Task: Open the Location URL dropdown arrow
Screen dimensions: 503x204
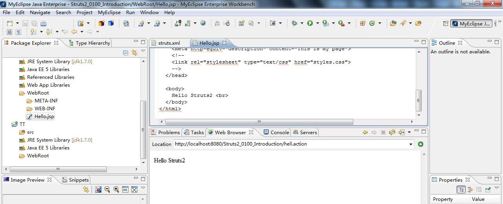Action: point(411,144)
